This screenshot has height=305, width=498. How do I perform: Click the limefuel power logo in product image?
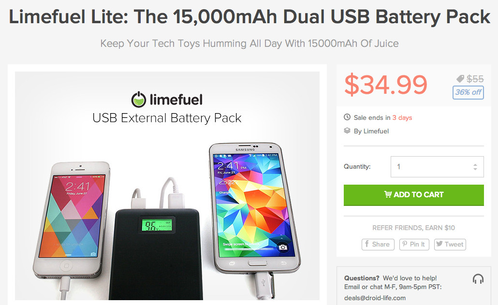click(x=138, y=100)
